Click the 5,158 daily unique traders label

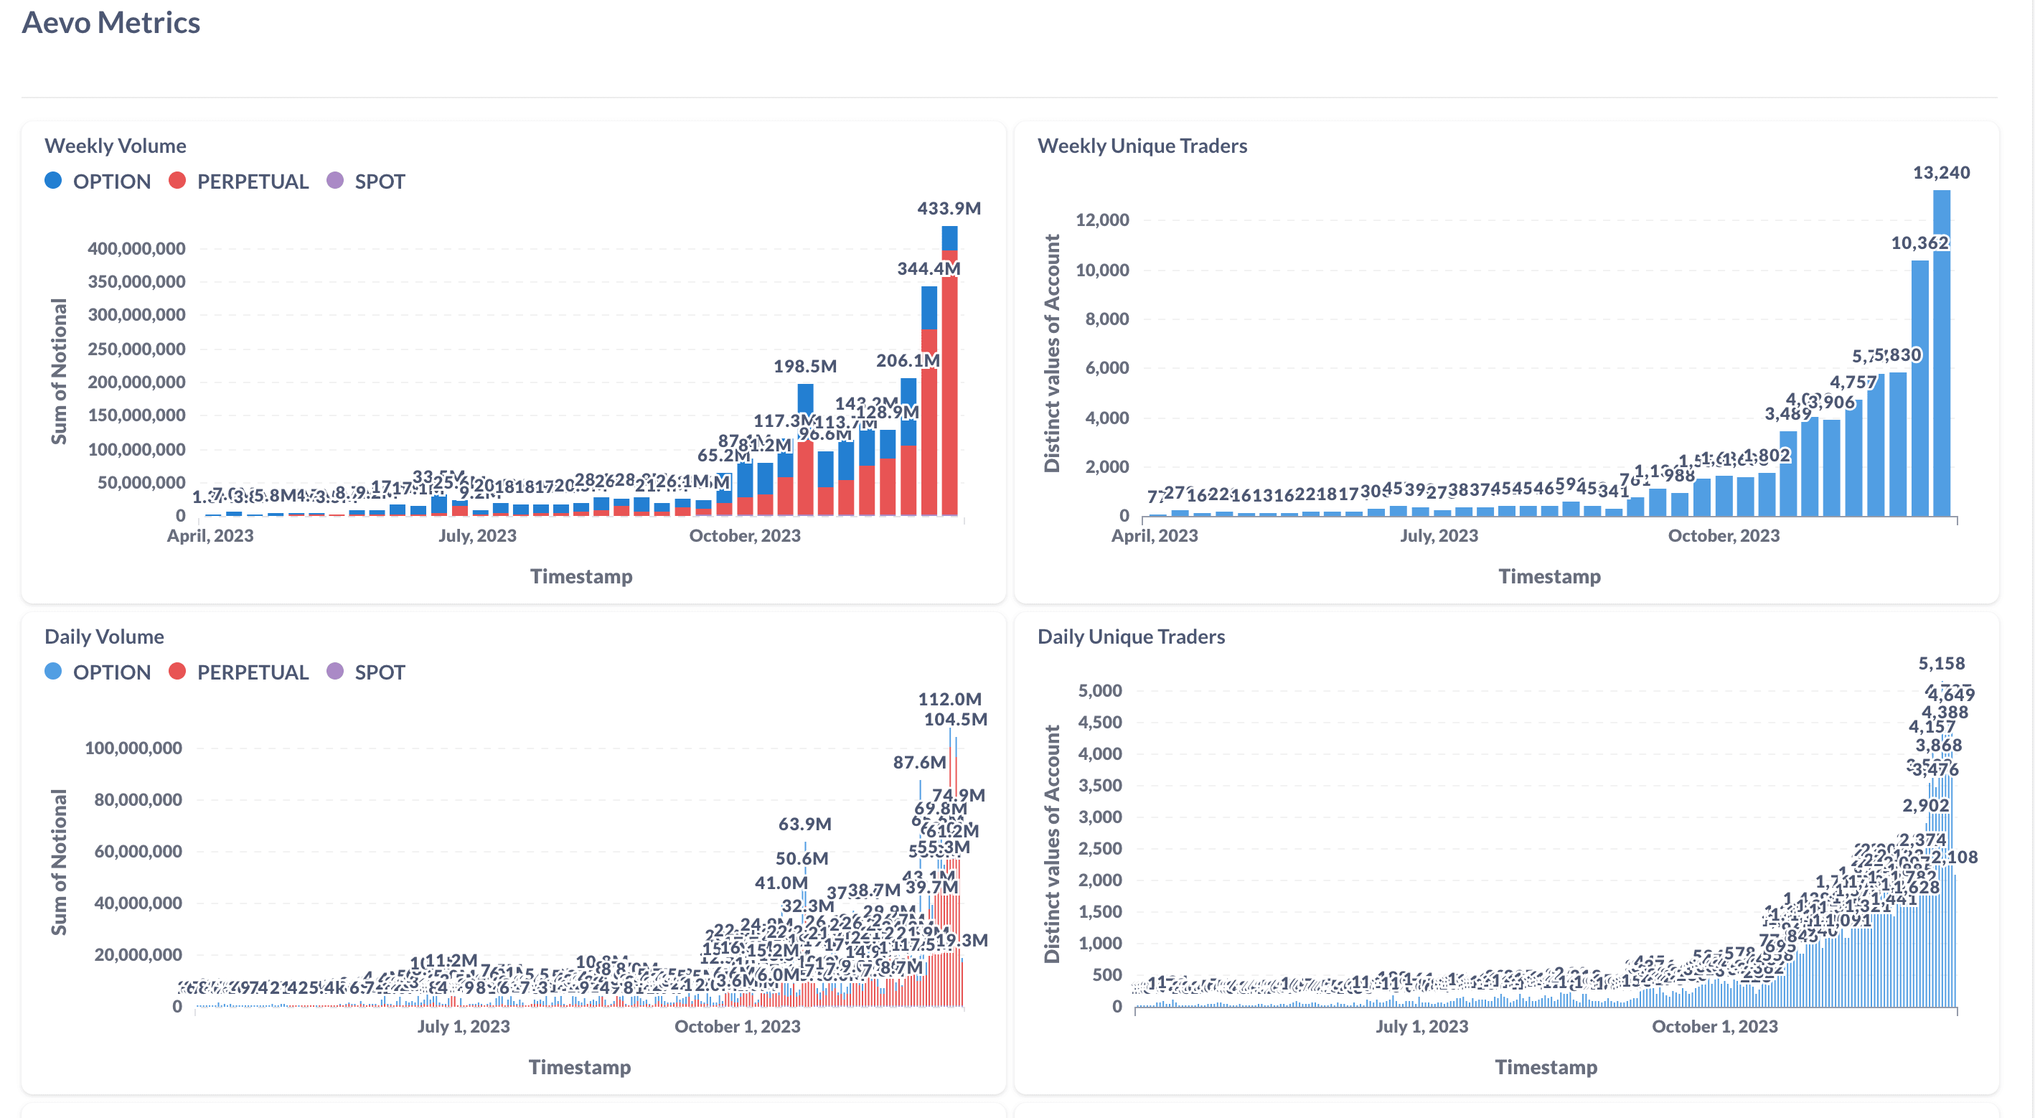(1941, 664)
